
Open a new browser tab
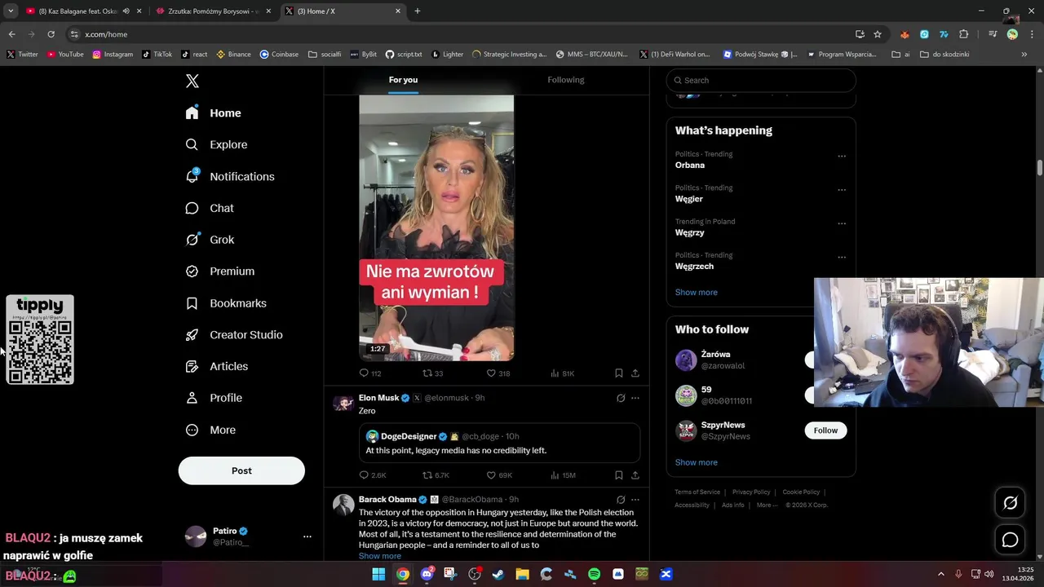pos(418,11)
